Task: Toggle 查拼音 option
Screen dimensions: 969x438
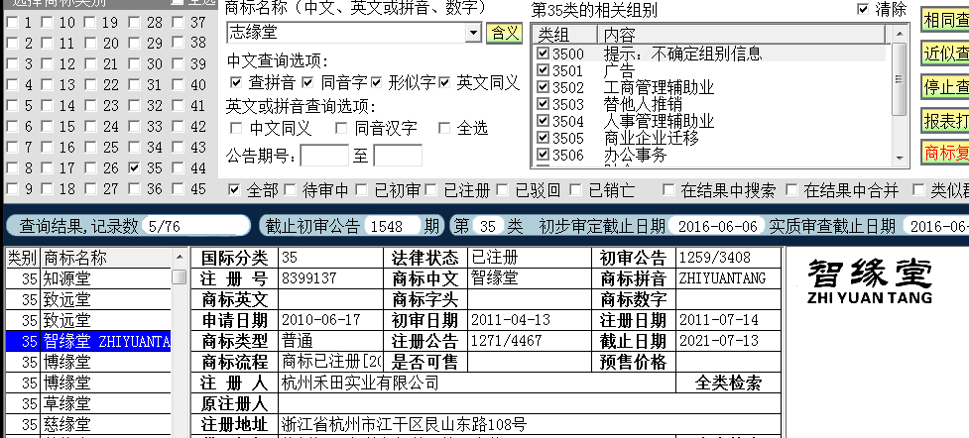Action: (235, 82)
